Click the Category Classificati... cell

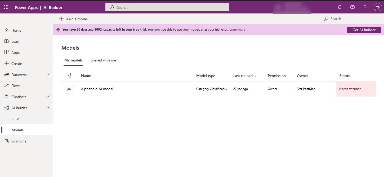pyautogui.click(x=212, y=89)
